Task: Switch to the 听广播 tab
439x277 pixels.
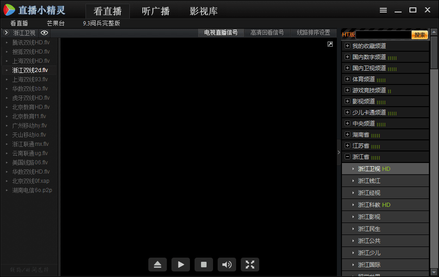Action: [x=156, y=11]
